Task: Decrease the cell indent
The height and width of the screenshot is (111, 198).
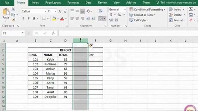Action: point(88,18)
